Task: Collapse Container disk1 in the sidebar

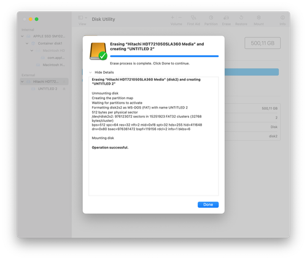Action: 27,44
